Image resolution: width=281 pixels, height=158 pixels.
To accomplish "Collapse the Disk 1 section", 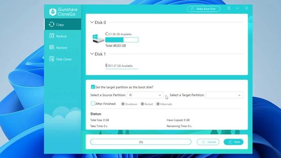I will (x=92, y=54).
